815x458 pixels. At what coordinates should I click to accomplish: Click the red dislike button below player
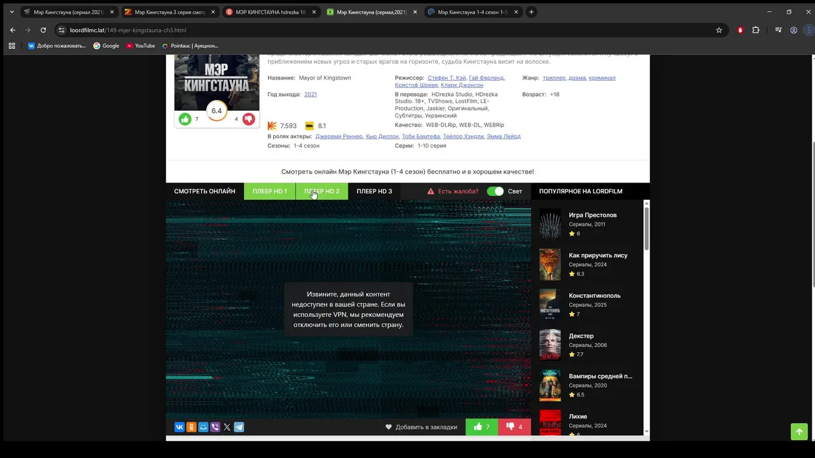click(x=514, y=427)
